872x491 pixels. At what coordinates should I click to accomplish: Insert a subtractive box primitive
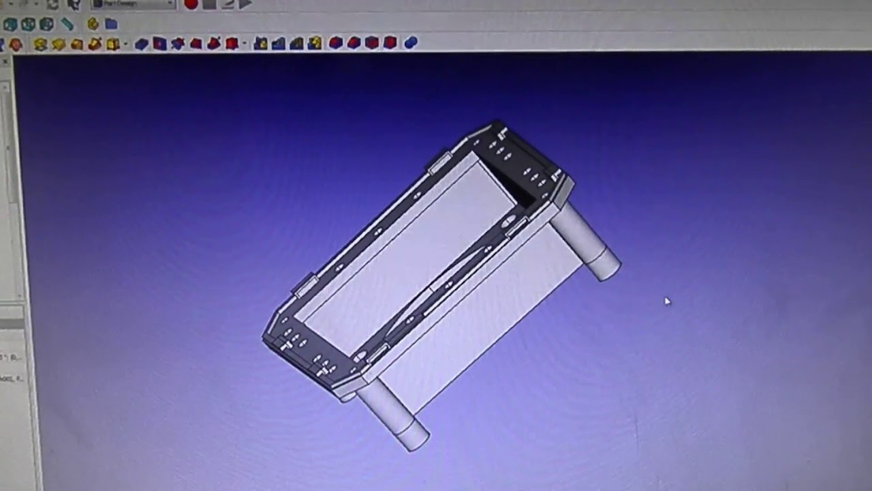coord(232,44)
